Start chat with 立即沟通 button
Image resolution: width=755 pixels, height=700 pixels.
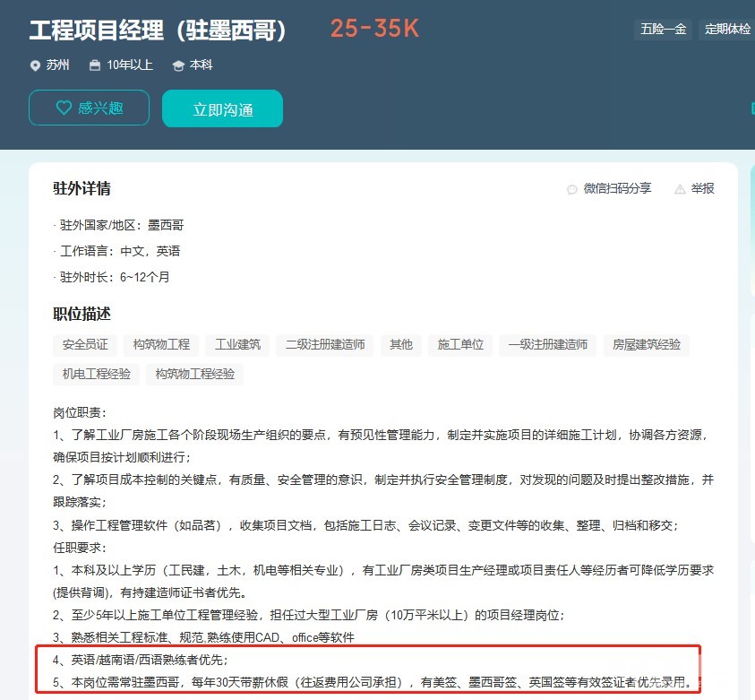coord(222,108)
